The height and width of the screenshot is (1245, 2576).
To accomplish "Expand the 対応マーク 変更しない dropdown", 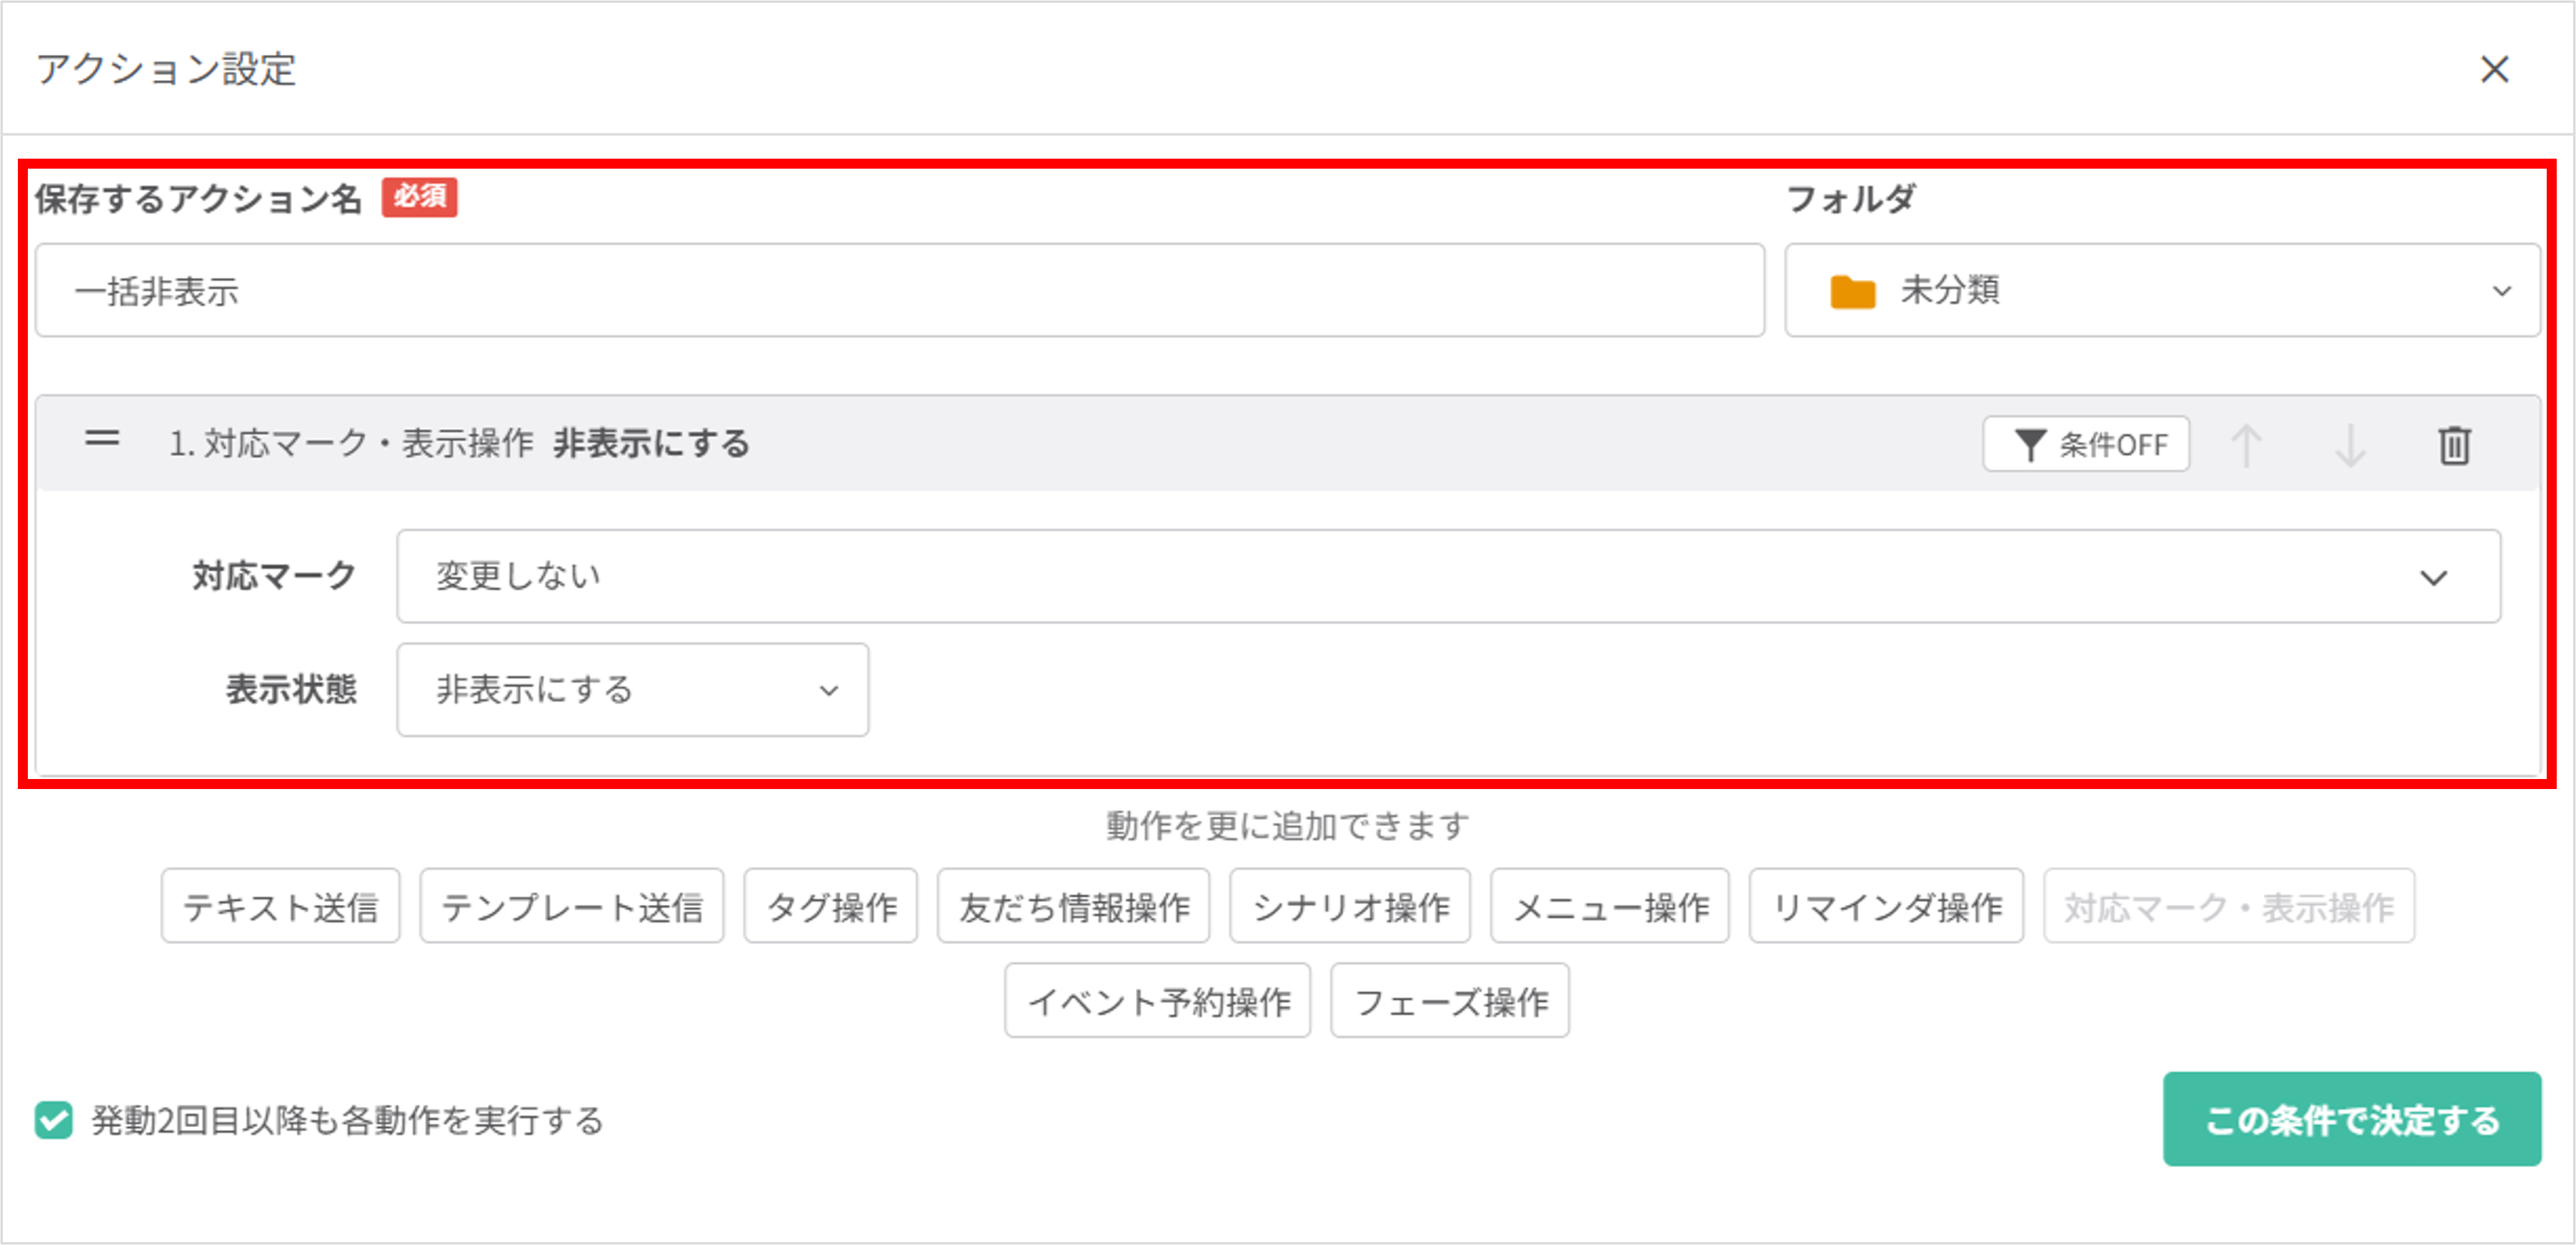I will click(1448, 577).
